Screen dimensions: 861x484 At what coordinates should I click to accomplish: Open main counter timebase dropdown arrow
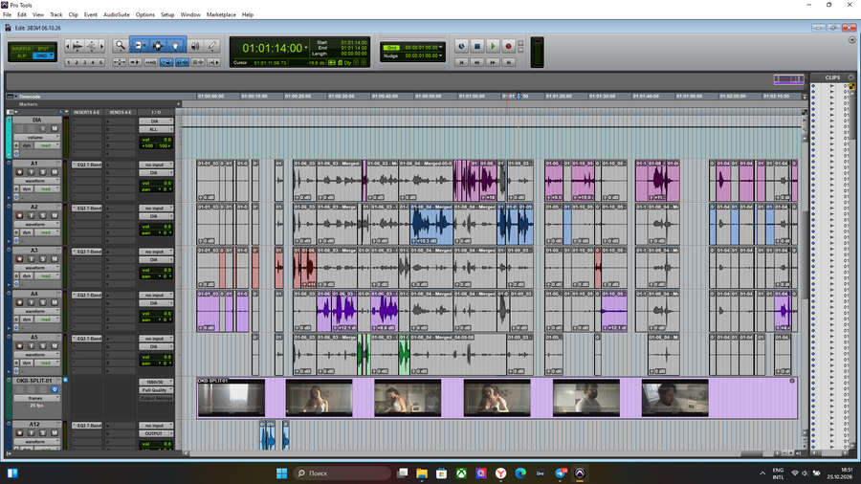click(306, 48)
